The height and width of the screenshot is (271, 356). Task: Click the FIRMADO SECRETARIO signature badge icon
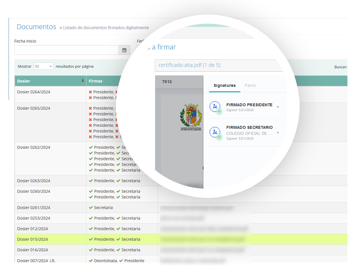(x=215, y=133)
